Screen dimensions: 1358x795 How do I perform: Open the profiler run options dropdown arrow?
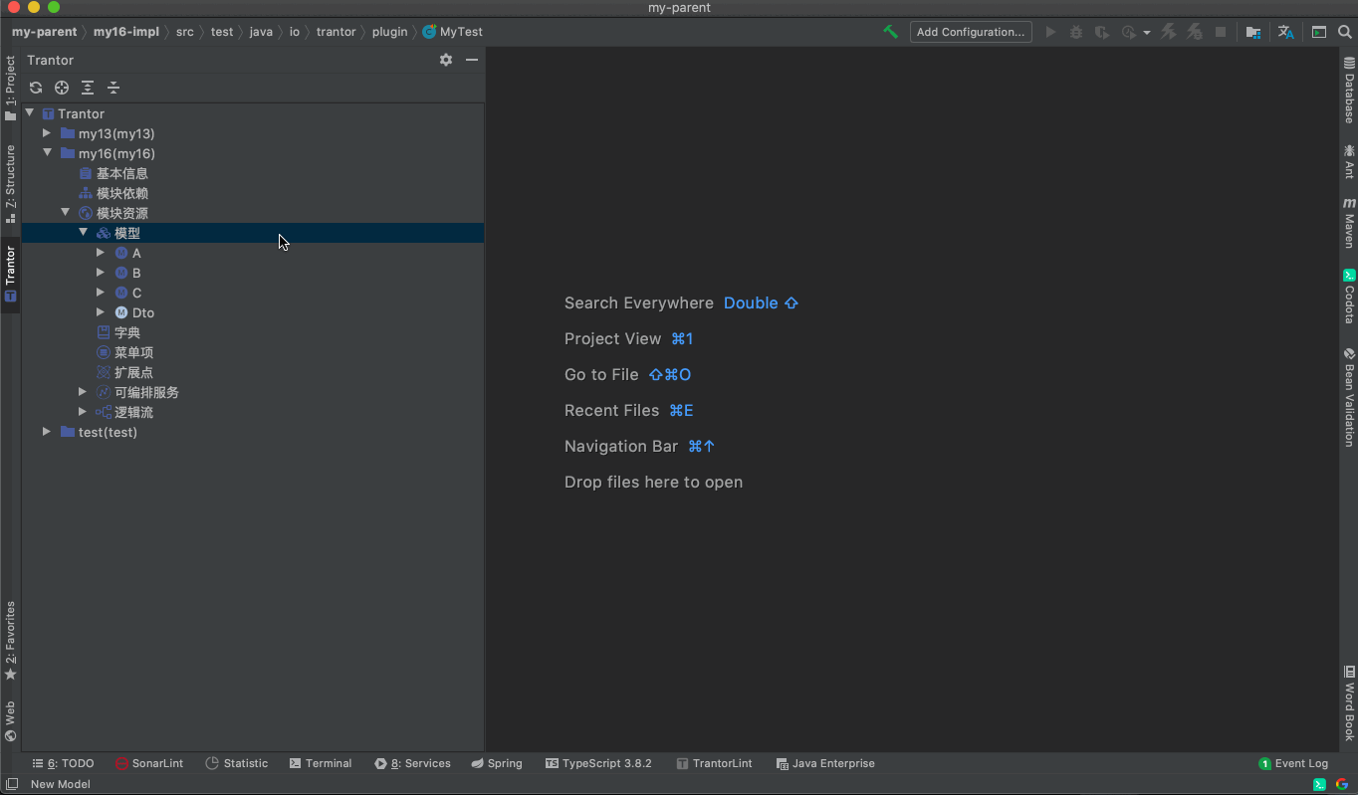1147,33
